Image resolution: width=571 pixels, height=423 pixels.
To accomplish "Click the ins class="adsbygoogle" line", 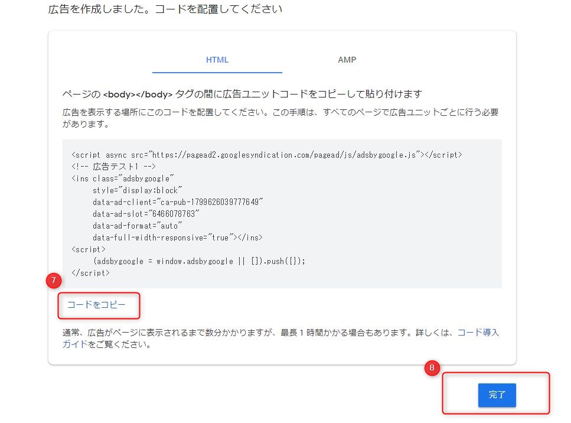I will 123,178.
